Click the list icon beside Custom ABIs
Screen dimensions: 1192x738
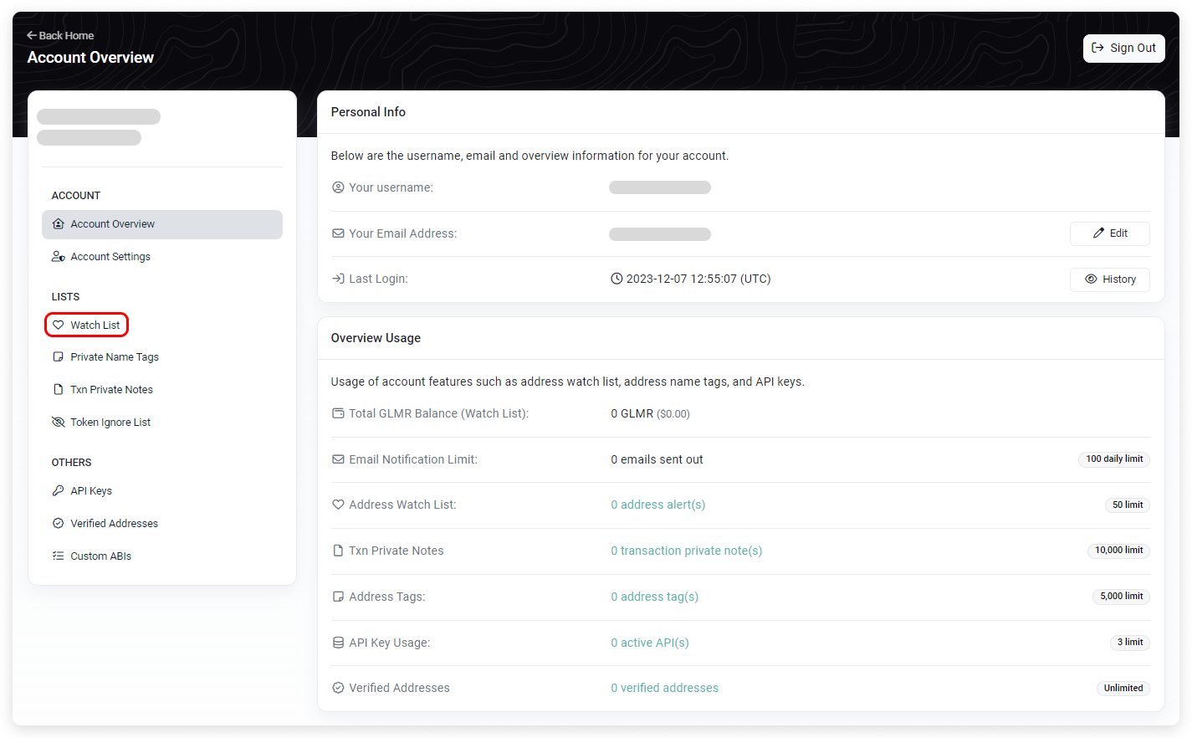(59, 556)
